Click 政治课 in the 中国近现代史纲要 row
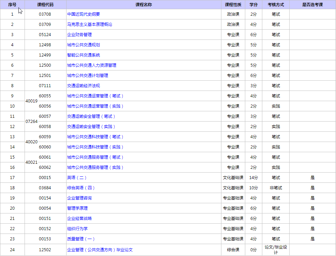 (x=233, y=14)
